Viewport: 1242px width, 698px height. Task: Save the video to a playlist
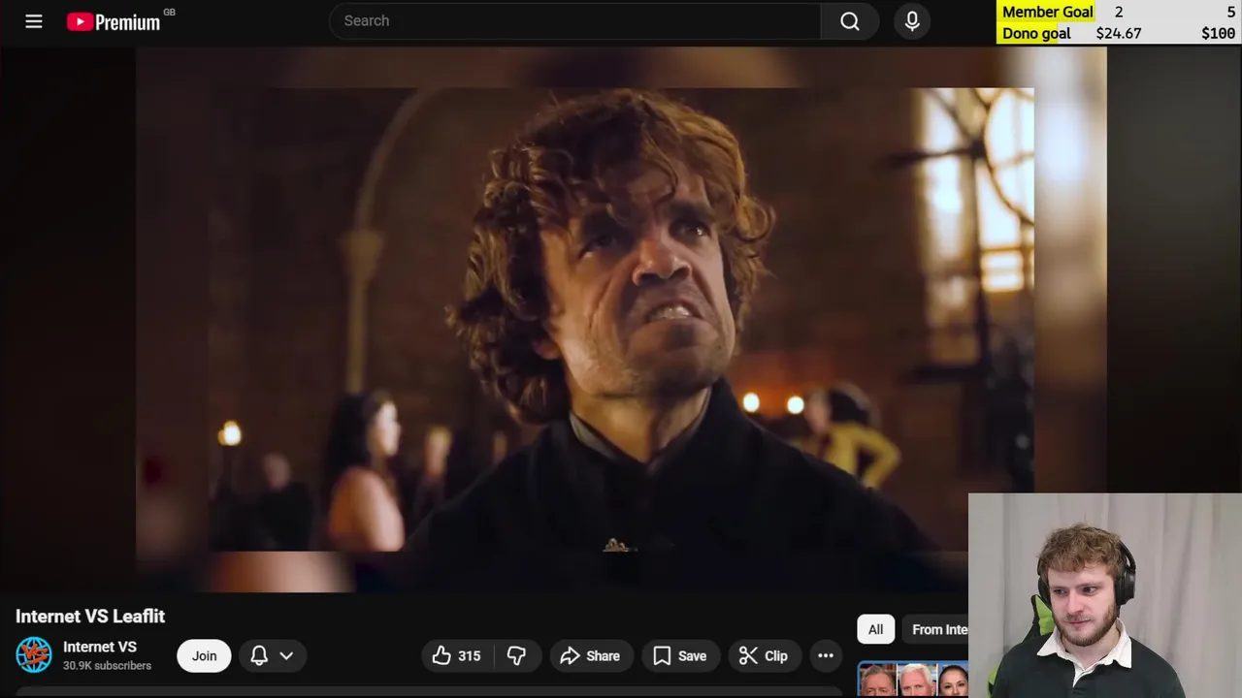tap(680, 655)
